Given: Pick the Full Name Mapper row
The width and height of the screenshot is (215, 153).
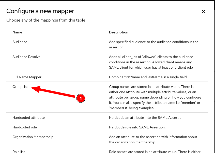Looking at the screenshot, I should click(27, 77).
